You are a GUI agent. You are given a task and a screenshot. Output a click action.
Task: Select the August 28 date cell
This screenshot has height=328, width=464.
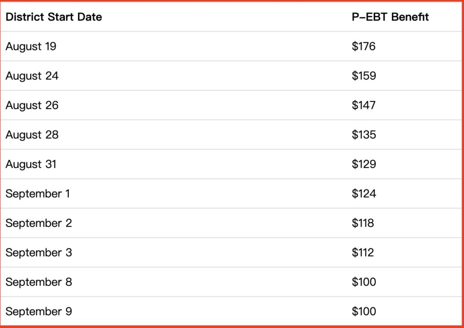(32, 135)
